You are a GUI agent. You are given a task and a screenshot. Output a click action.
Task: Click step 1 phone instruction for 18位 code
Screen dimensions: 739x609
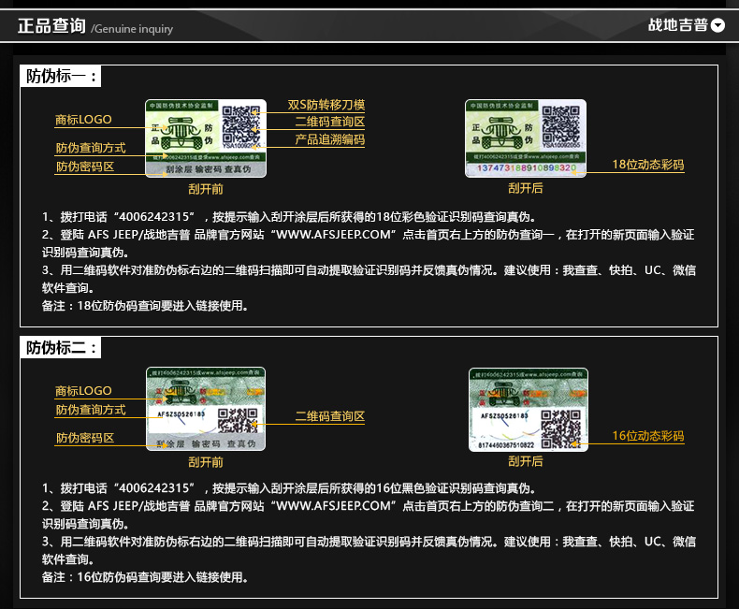click(x=289, y=217)
